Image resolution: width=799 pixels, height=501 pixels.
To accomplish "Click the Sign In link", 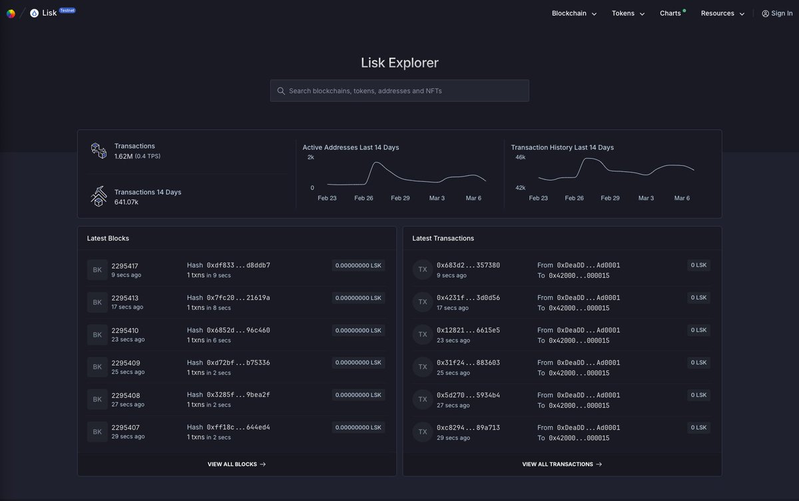I will point(777,13).
